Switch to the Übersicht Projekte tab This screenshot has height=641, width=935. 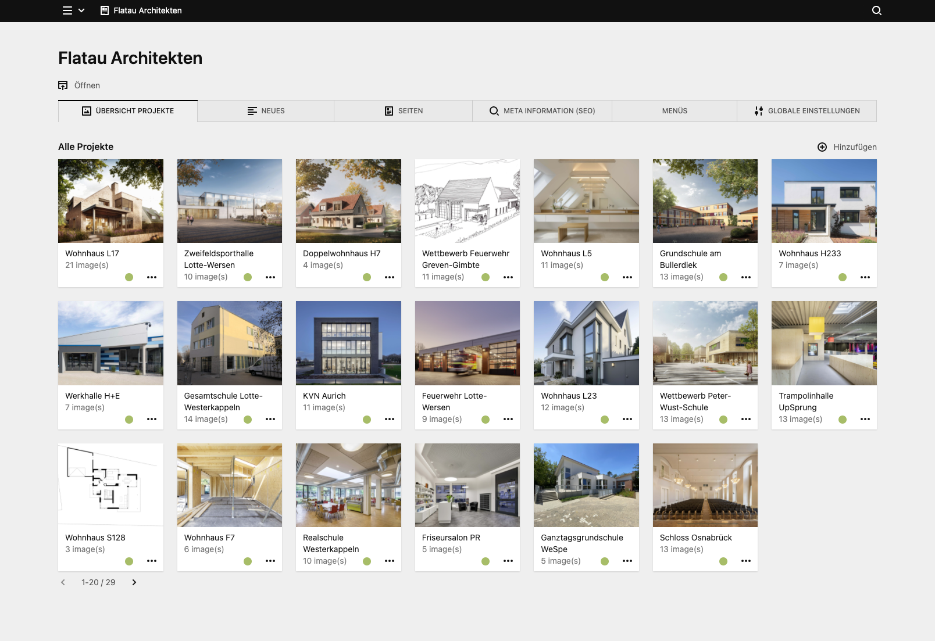click(x=128, y=111)
